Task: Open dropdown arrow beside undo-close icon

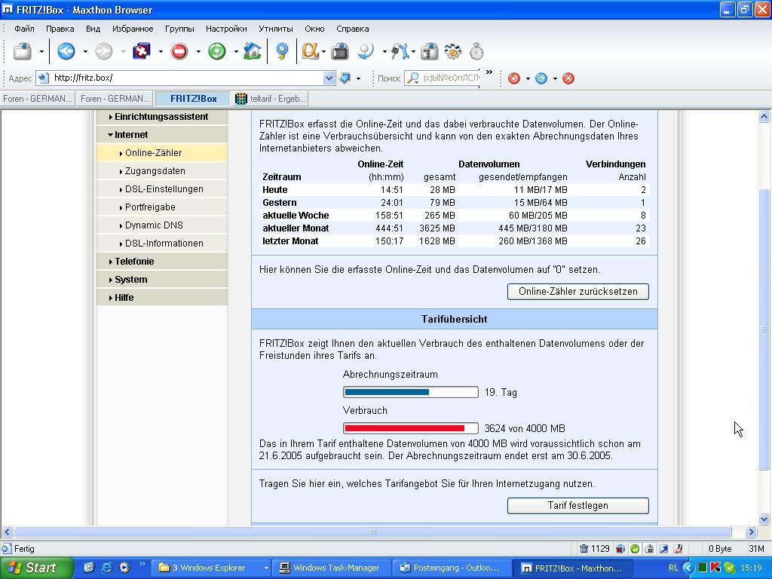Action: pyautogui.click(x=161, y=51)
